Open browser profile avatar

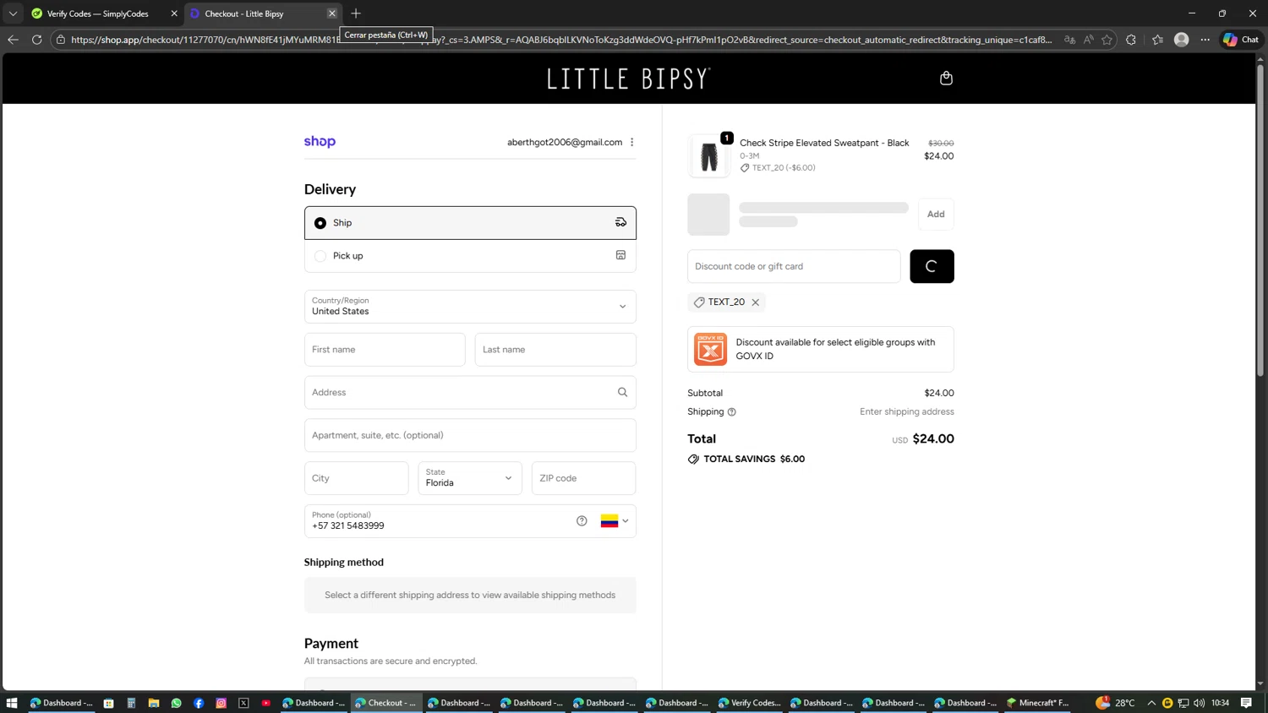(x=1182, y=40)
